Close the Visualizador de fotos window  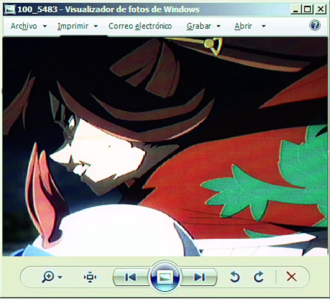[320, 9]
